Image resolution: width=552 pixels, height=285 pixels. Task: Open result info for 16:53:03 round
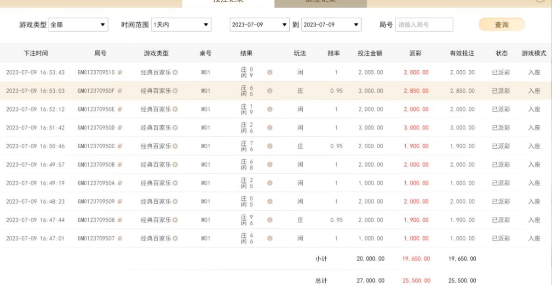point(270,91)
